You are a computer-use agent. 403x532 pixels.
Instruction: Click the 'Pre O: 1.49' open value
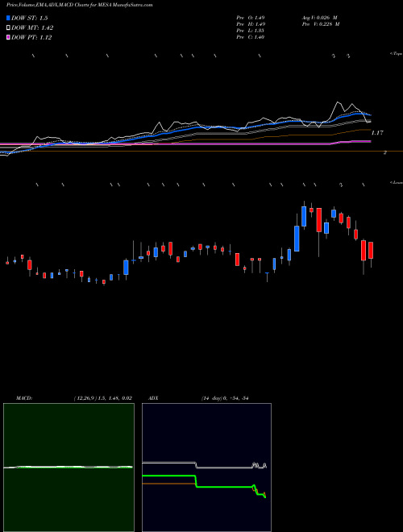point(251,17)
